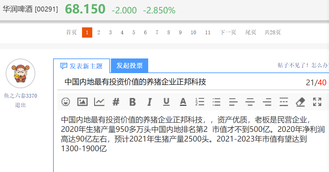
Task: Clear formatting with the eraser icon
Action: 300,102
